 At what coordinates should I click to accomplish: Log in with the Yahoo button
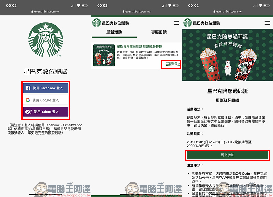[45, 112]
